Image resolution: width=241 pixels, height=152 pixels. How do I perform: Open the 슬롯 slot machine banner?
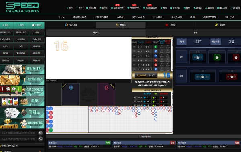(22, 101)
